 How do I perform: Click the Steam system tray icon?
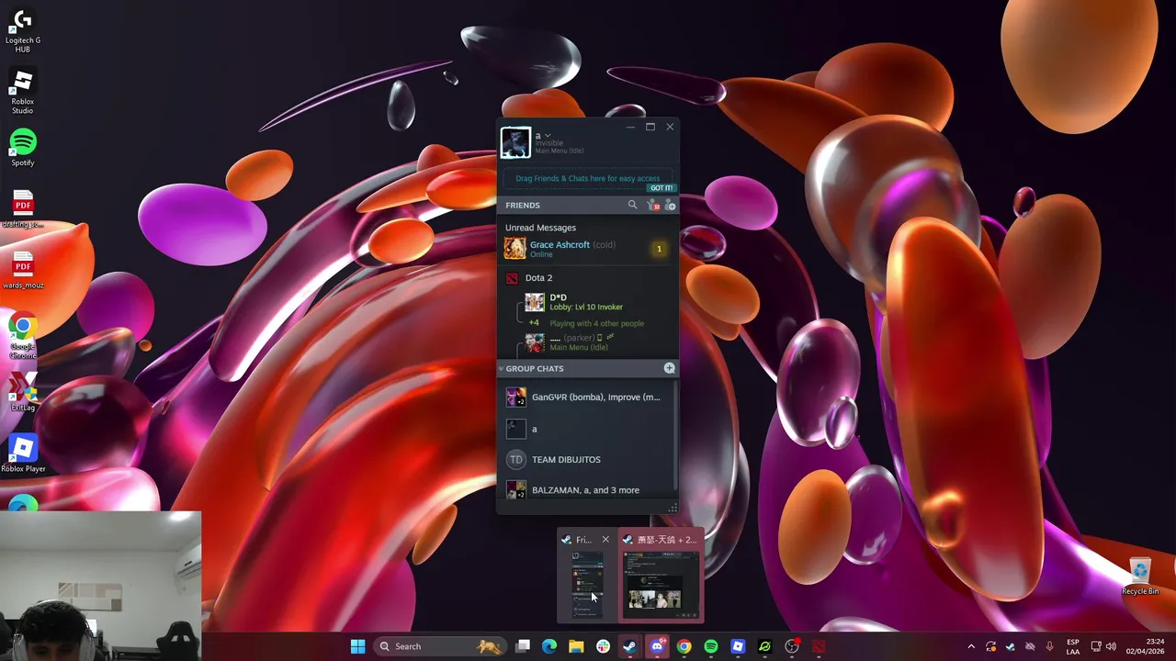coord(1011,646)
